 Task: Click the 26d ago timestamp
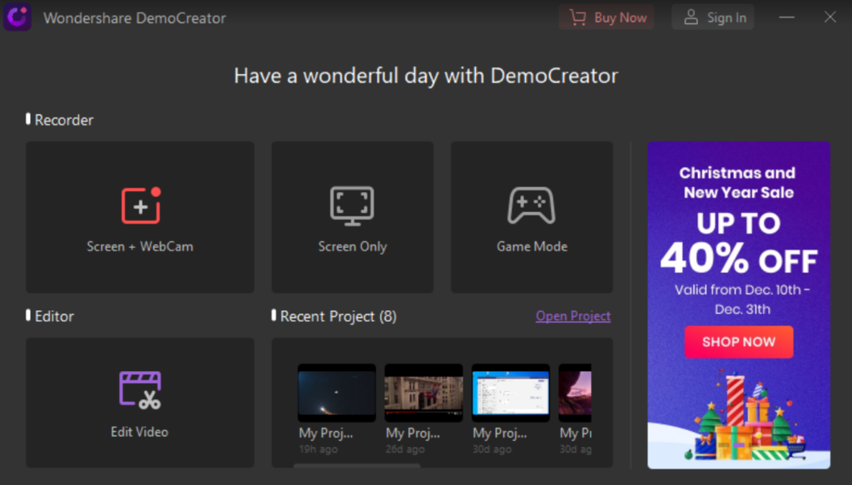[405, 449]
